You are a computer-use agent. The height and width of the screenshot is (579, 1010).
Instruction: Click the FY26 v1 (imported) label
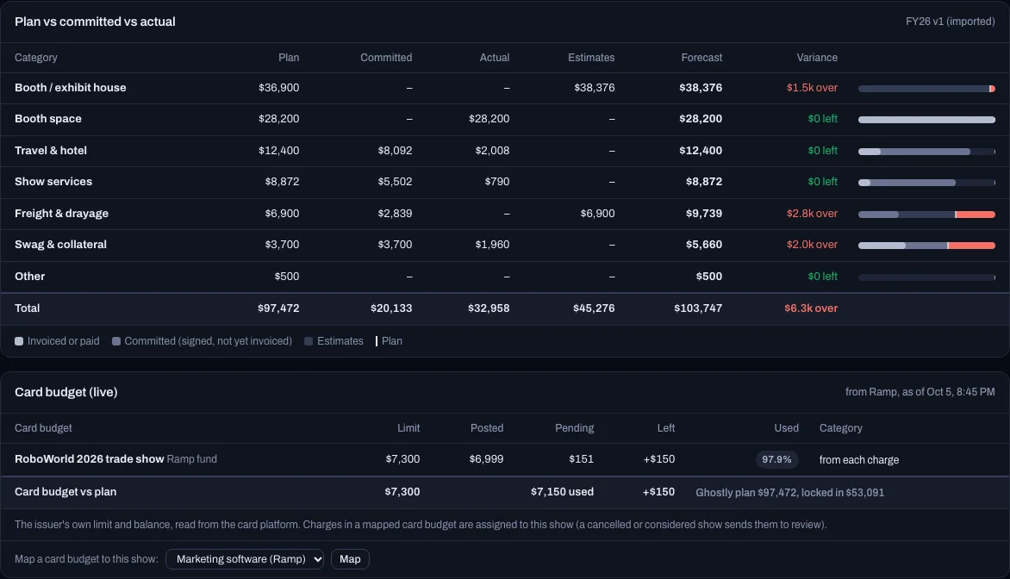[x=950, y=22]
